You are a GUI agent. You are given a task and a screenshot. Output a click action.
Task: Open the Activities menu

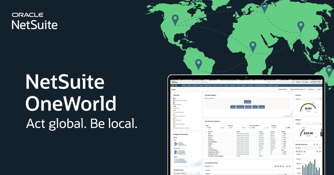(184, 86)
